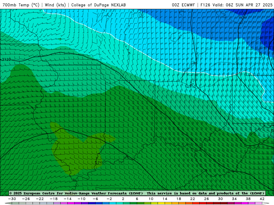Click the '-22' colorbar label
This screenshot has height=205, width=274.
coord(40,199)
